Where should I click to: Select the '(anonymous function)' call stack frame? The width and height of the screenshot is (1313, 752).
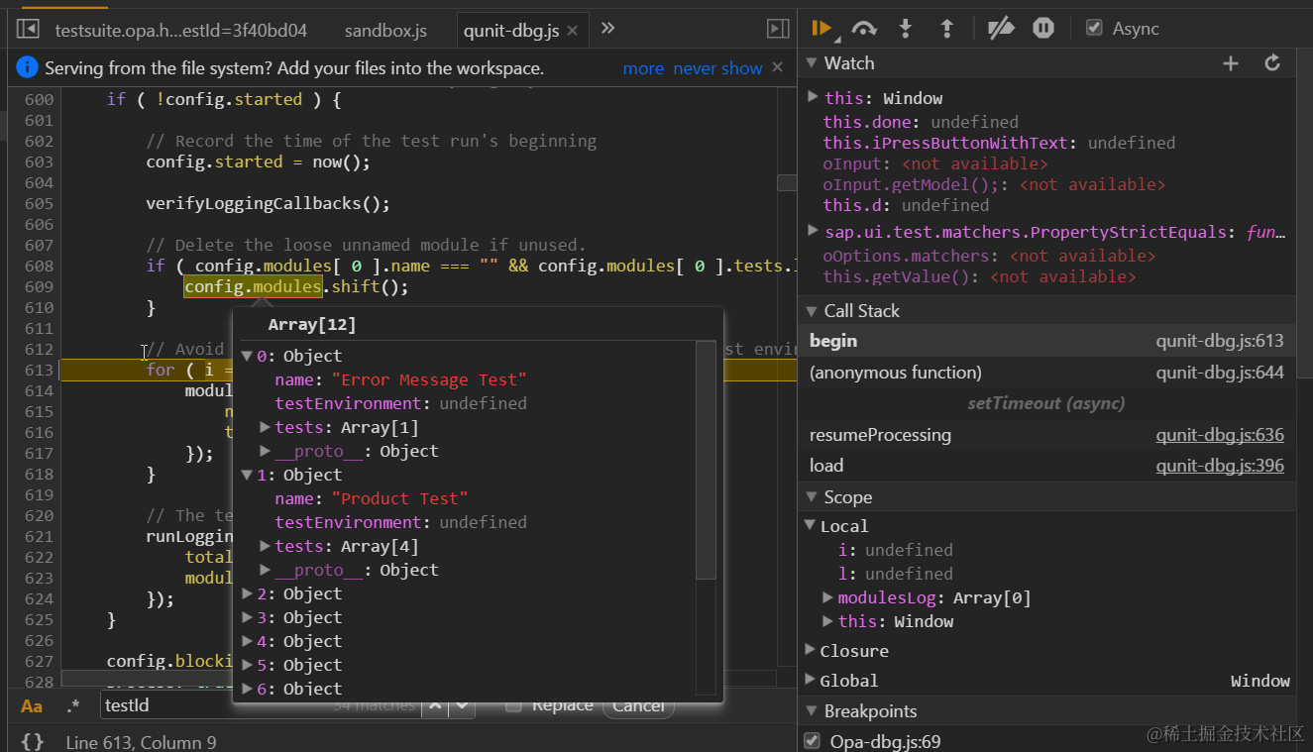click(x=1046, y=373)
